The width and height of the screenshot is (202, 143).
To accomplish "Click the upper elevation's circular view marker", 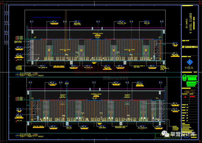I will pos(17,74).
